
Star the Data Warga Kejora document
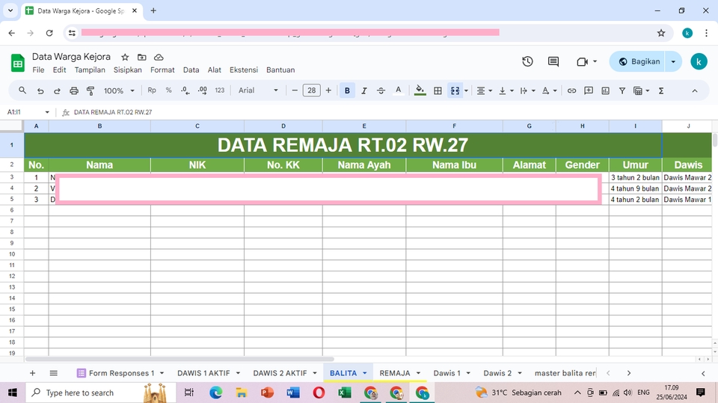coord(125,58)
